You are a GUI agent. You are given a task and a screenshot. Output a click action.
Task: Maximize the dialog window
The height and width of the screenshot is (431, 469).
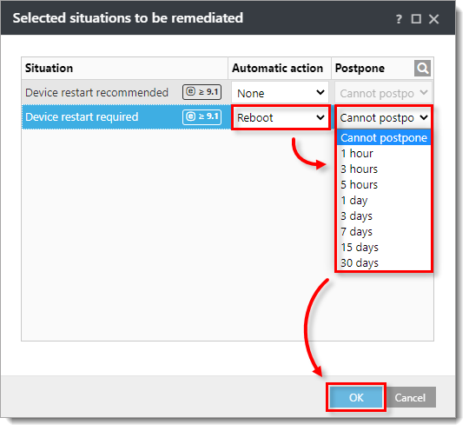(416, 19)
